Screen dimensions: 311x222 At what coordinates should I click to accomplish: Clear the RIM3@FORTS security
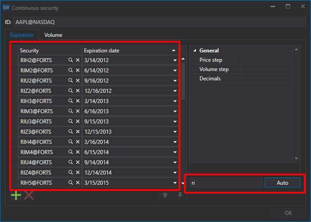78,111
